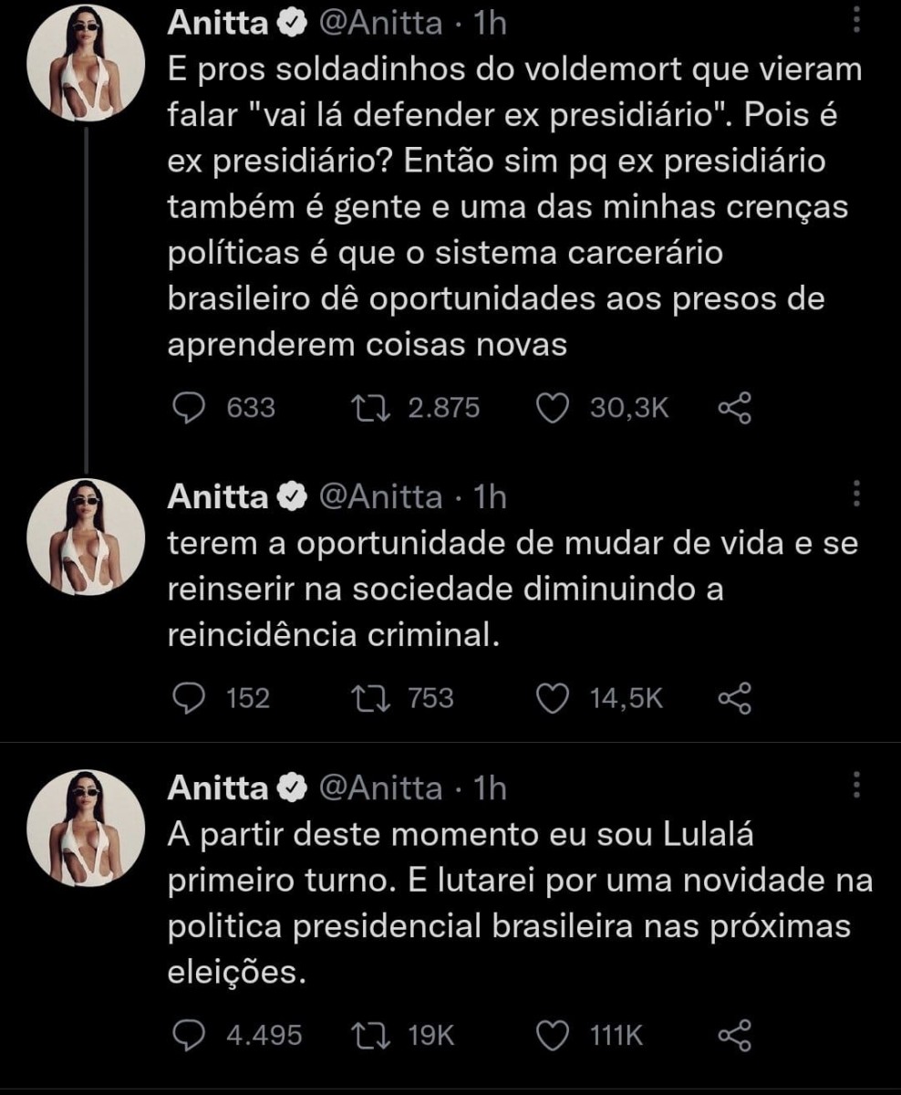Open more options on the Lulalá tweet
Image resolution: width=901 pixels, height=1095 pixels.
pyautogui.click(x=857, y=785)
